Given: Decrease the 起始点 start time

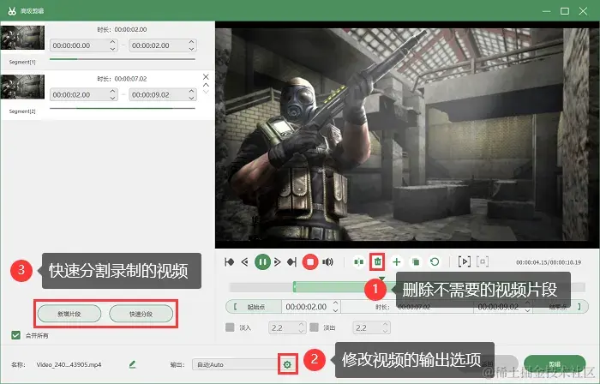Looking at the screenshot, I should coord(336,309).
